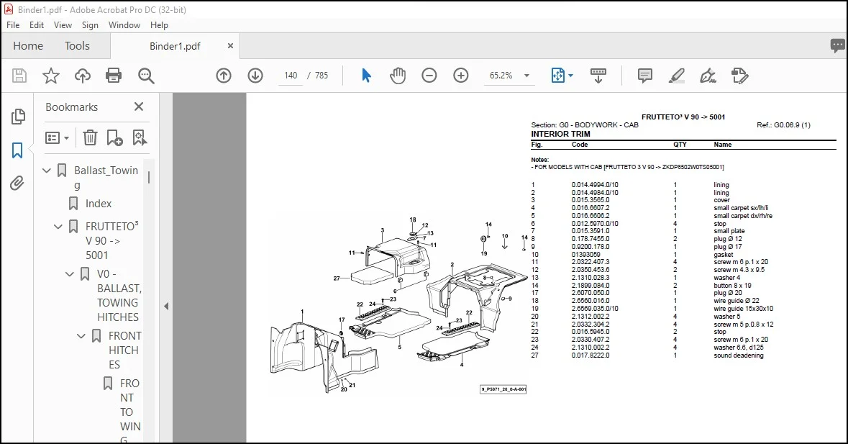Select the FRONT HITCHES bookmark
The image size is (848, 444).
pos(124,350)
